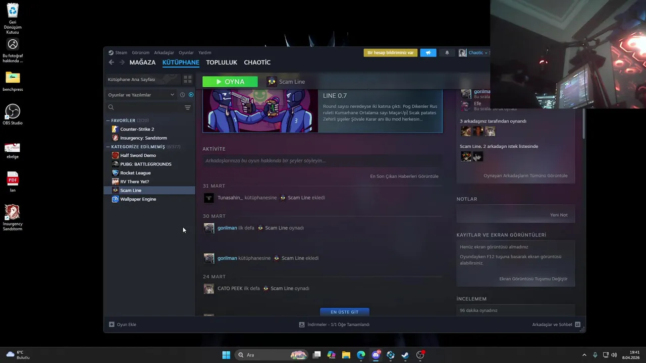The height and width of the screenshot is (363, 646).
Task: Open ilan PDF file on desktop
Action: tap(13, 182)
